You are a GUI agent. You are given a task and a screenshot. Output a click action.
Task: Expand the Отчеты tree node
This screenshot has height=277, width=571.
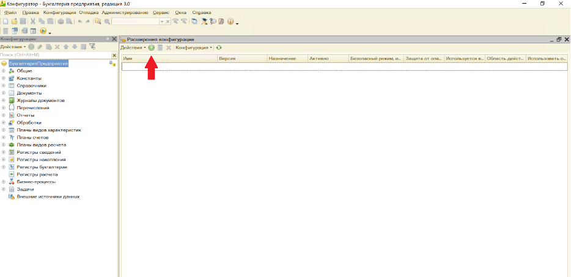(x=4, y=115)
